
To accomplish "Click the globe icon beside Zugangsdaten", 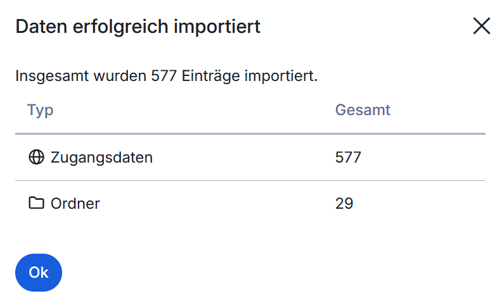I will 37,157.
